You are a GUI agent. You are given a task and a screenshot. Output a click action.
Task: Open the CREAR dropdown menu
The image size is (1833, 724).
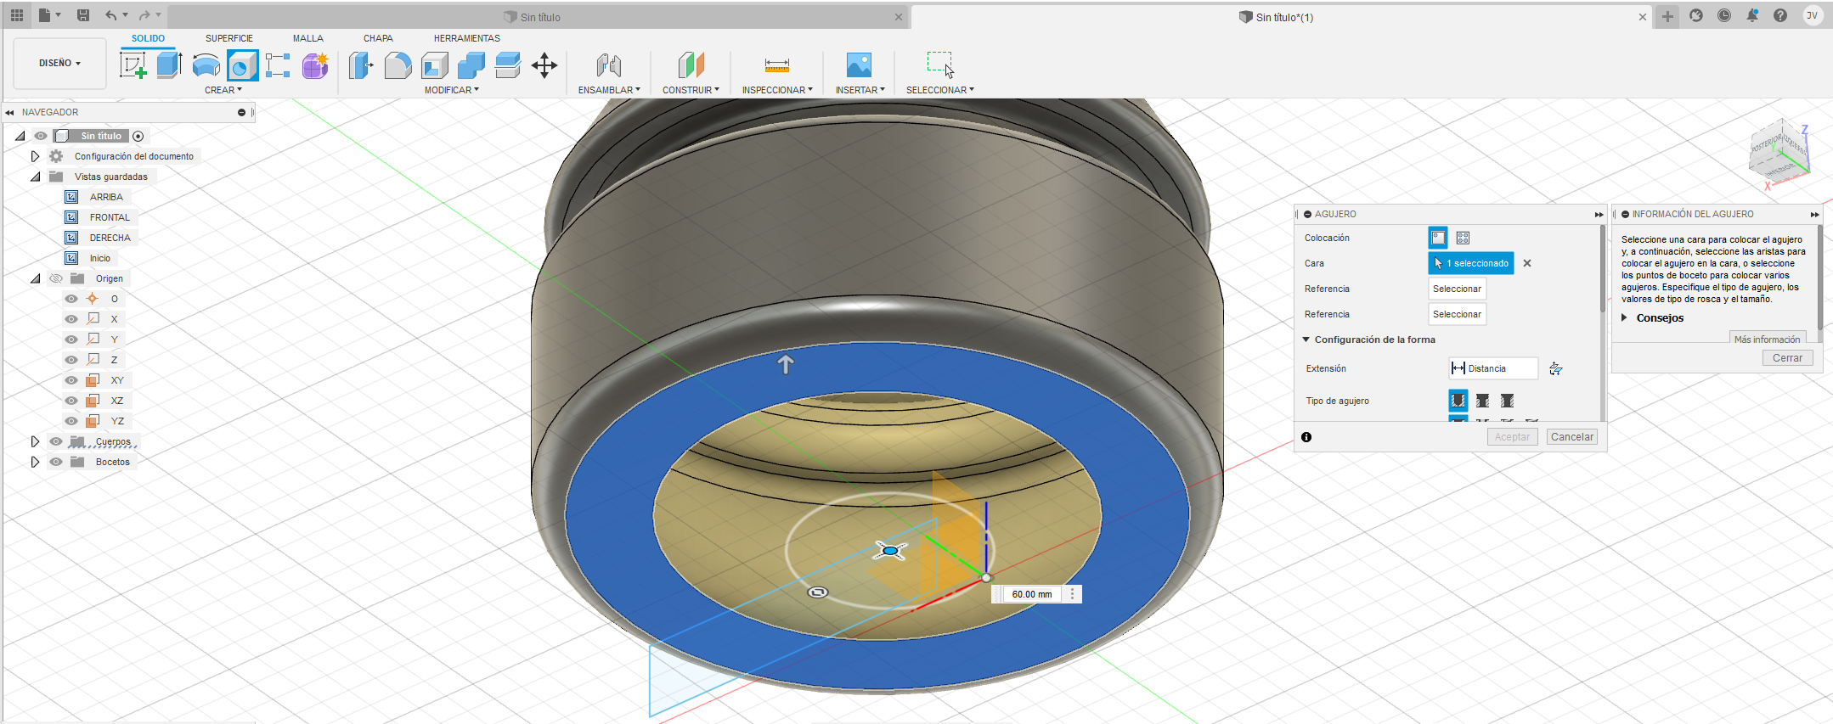[223, 90]
